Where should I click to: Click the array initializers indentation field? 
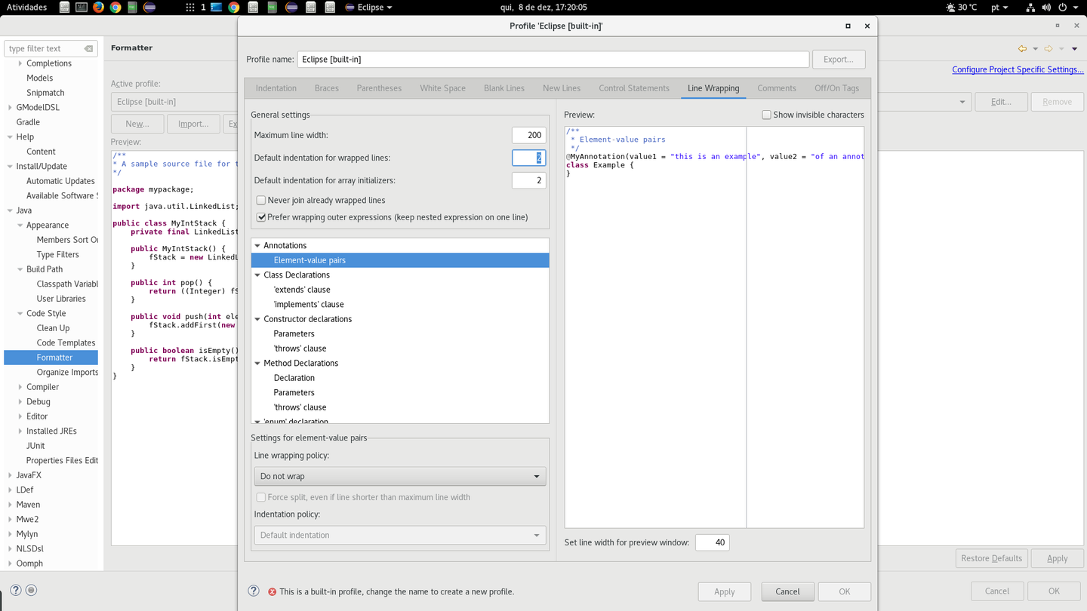tap(528, 180)
